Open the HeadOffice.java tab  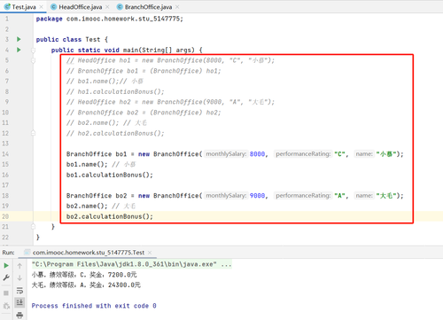[x=80, y=7]
